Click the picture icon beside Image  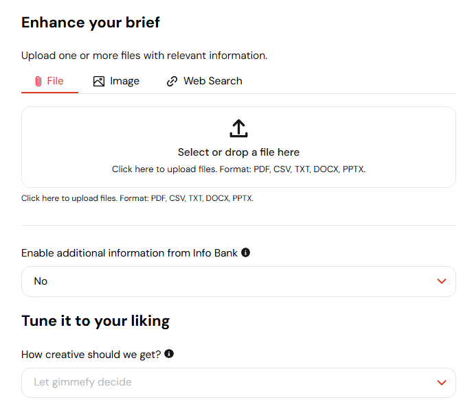coord(99,81)
